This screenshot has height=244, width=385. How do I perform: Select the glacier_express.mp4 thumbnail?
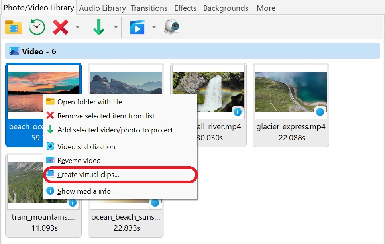click(291, 92)
